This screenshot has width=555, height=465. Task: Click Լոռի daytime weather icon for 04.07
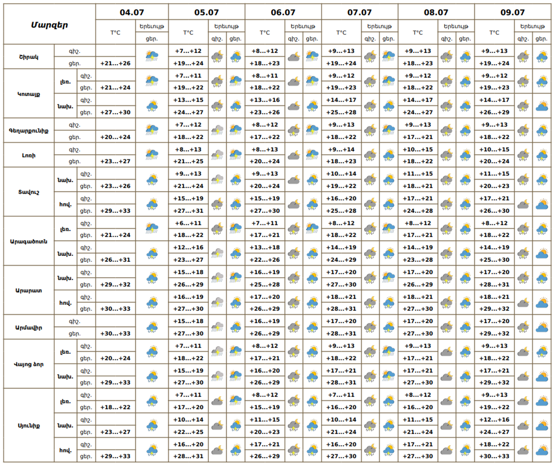click(x=152, y=155)
